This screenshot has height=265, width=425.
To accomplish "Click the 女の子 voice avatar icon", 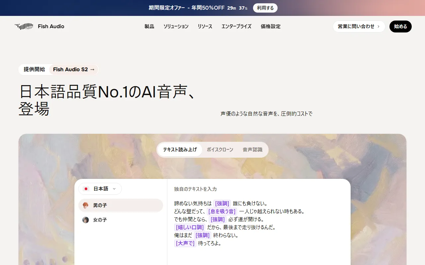I will (x=86, y=220).
